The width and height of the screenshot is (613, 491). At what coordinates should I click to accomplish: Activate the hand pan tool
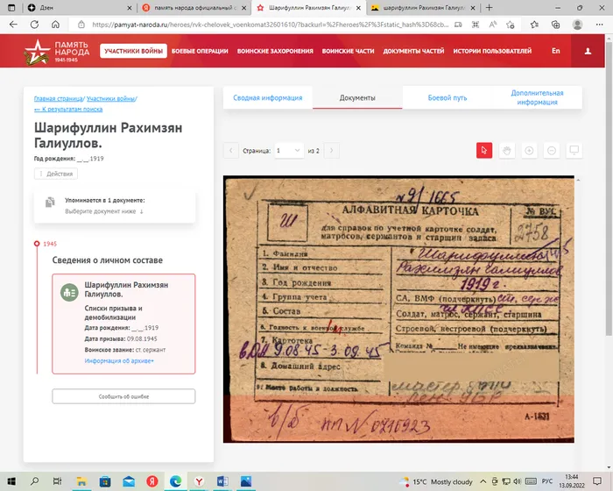(507, 150)
